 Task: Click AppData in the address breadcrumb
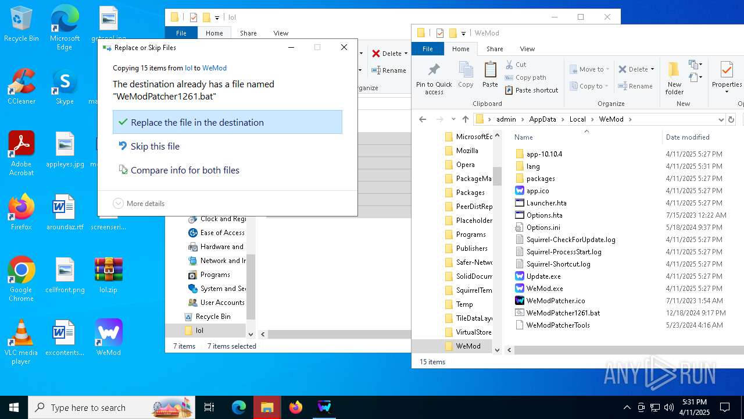tap(542, 119)
